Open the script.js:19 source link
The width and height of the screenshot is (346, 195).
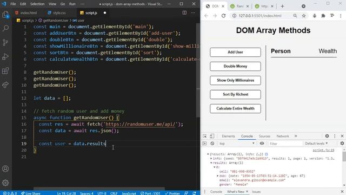click(323, 150)
